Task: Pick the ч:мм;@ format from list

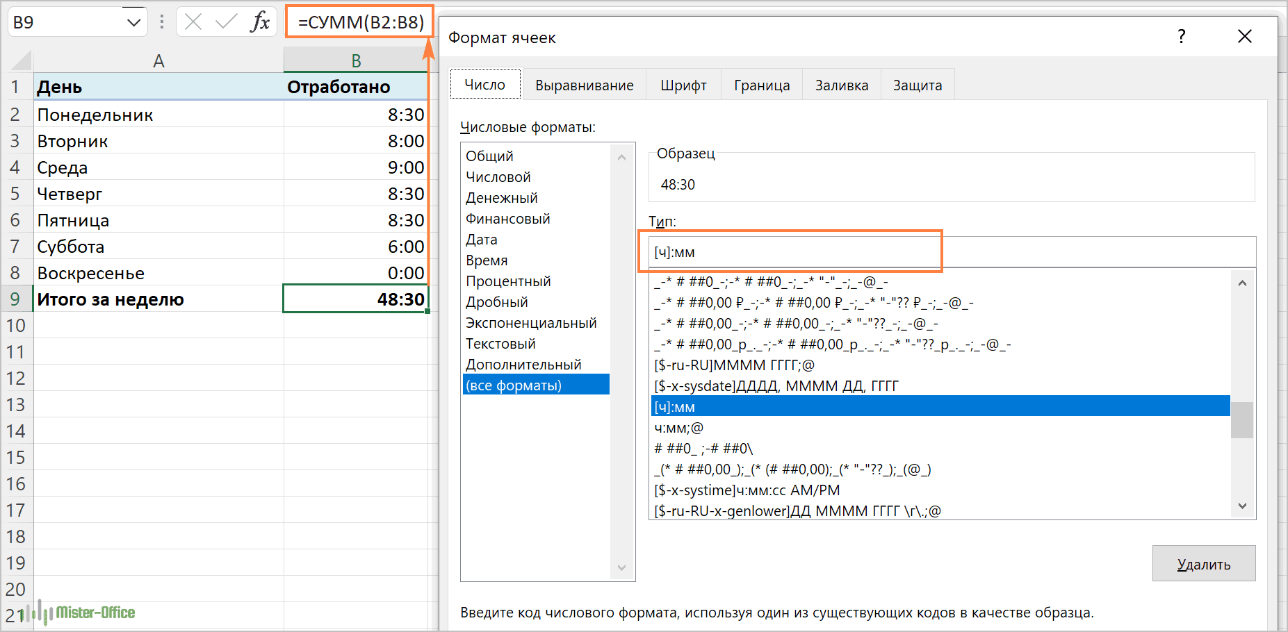Action: 678,428
